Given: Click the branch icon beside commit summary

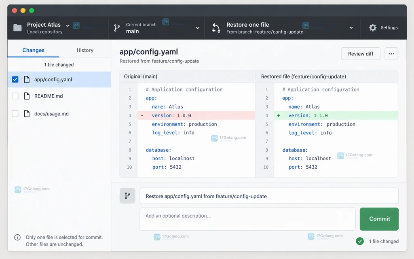Looking at the screenshot, I should (127, 195).
